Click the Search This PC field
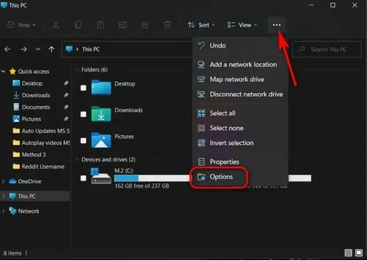 (x=327, y=49)
